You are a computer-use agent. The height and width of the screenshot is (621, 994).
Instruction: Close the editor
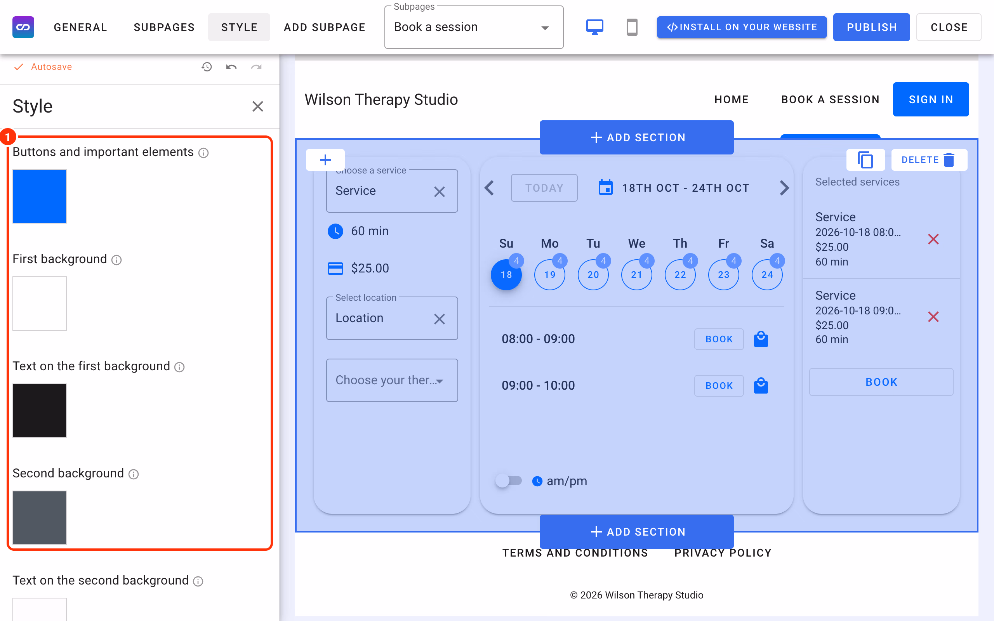[x=949, y=27]
